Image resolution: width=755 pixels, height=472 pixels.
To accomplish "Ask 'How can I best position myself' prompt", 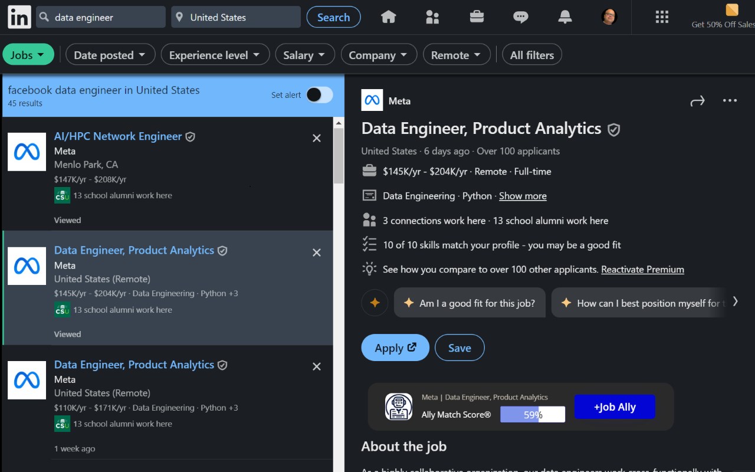I will point(638,303).
